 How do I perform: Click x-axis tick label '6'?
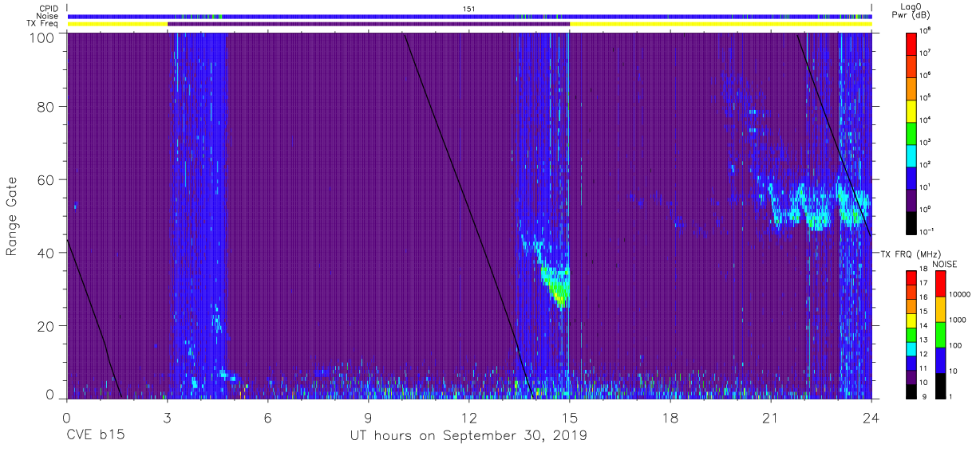267,417
